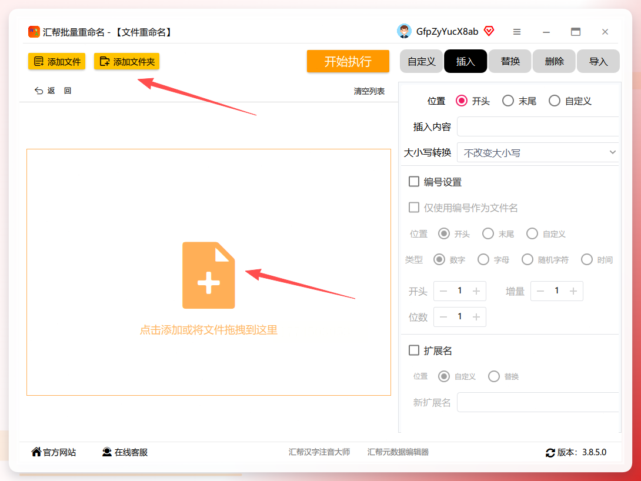Click the app logo in title bar
The image size is (641, 481).
pyautogui.click(x=34, y=32)
